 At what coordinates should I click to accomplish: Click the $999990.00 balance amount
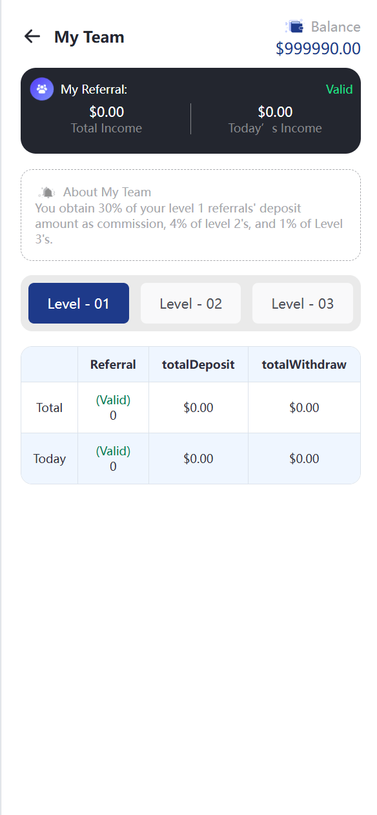(318, 48)
